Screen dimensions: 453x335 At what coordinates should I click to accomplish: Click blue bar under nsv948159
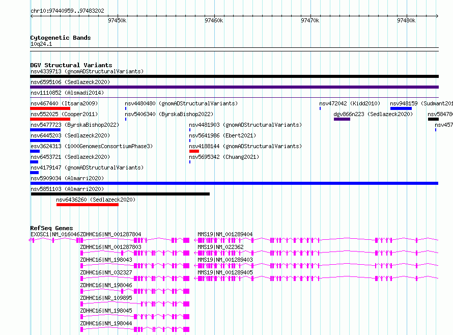(401, 108)
